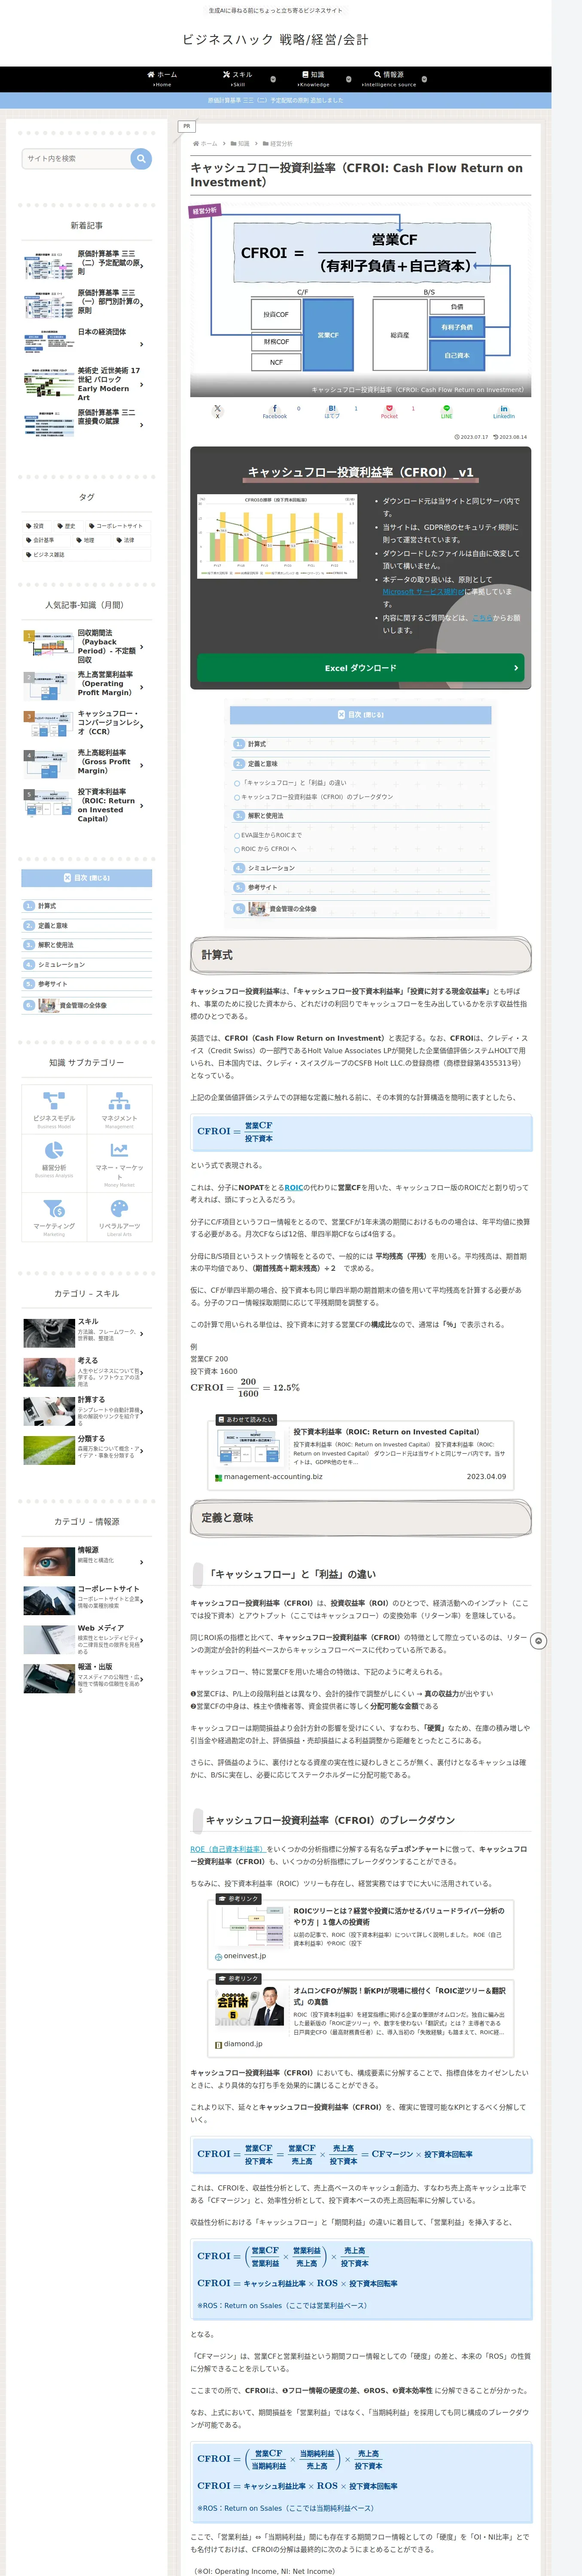Viewport: 582px width, 2576px height.
Task: Save the article to Pocket
Action: [x=389, y=410]
